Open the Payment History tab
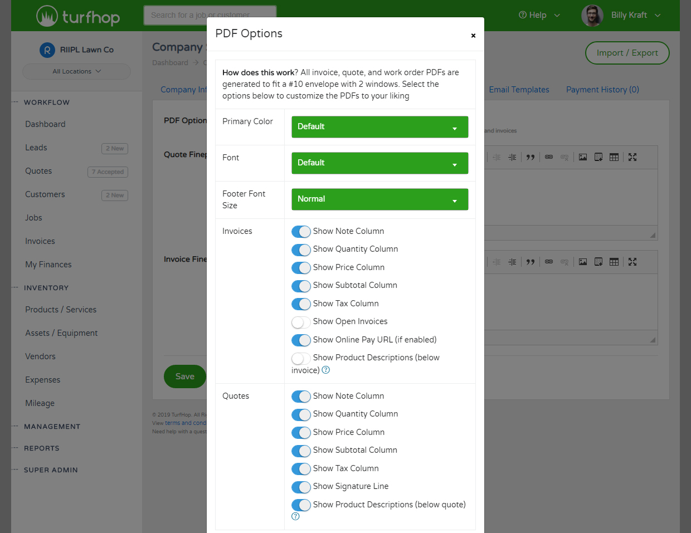The width and height of the screenshot is (691, 533). coord(602,90)
